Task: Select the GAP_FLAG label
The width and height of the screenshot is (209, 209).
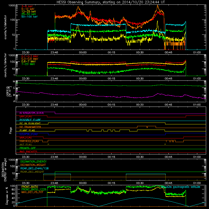Action: 26,117
